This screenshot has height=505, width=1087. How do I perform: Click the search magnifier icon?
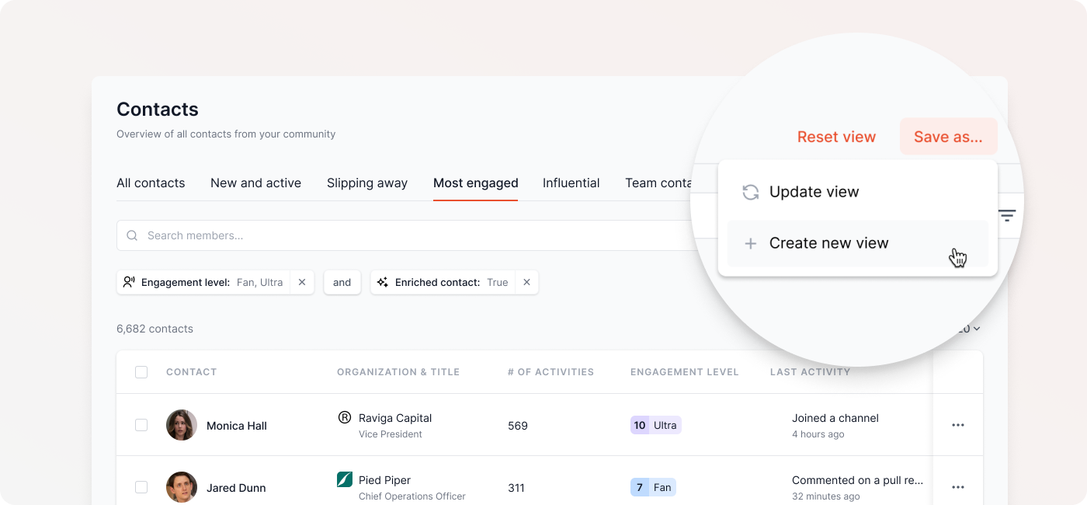pos(132,235)
